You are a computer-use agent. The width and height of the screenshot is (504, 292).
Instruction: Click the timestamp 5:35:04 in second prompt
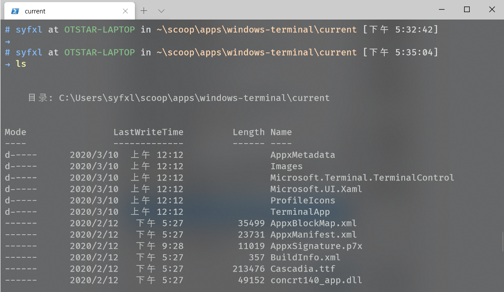(414, 52)
